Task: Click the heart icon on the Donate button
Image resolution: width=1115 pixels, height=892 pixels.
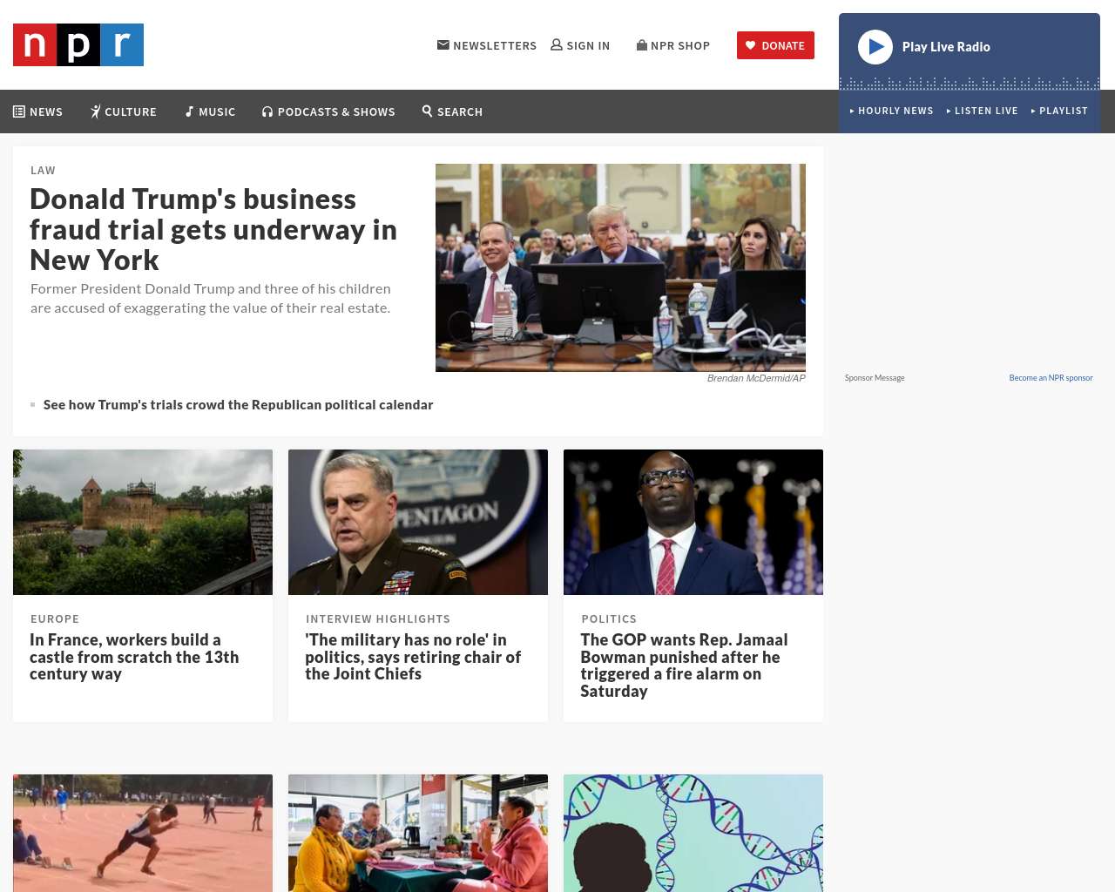Action: click(751, 45)
